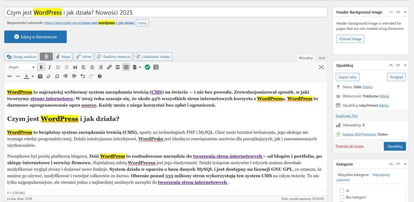Click the Adres button

pos(84,56)
